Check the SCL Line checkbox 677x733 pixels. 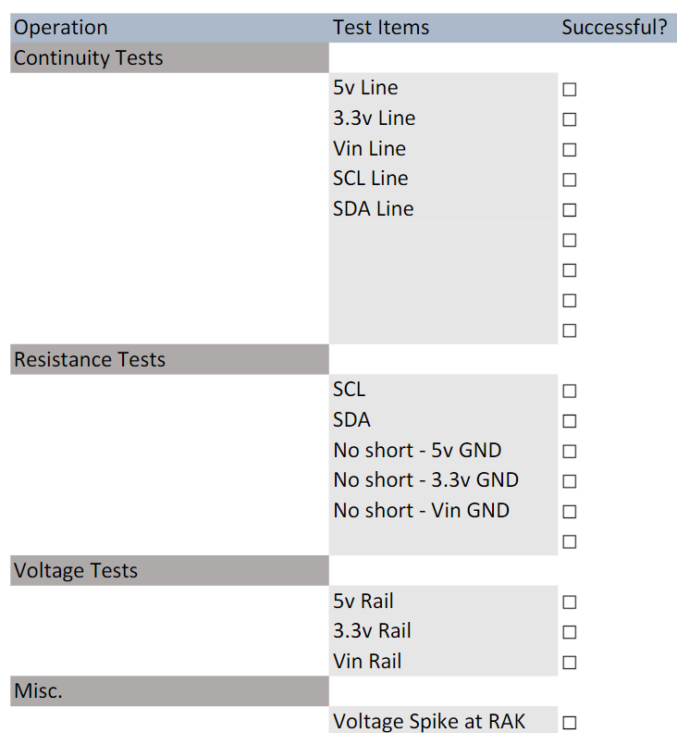click(569, 180)
